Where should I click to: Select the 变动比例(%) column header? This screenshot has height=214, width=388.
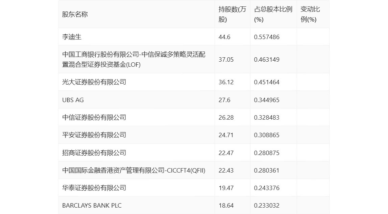(310, 14)
